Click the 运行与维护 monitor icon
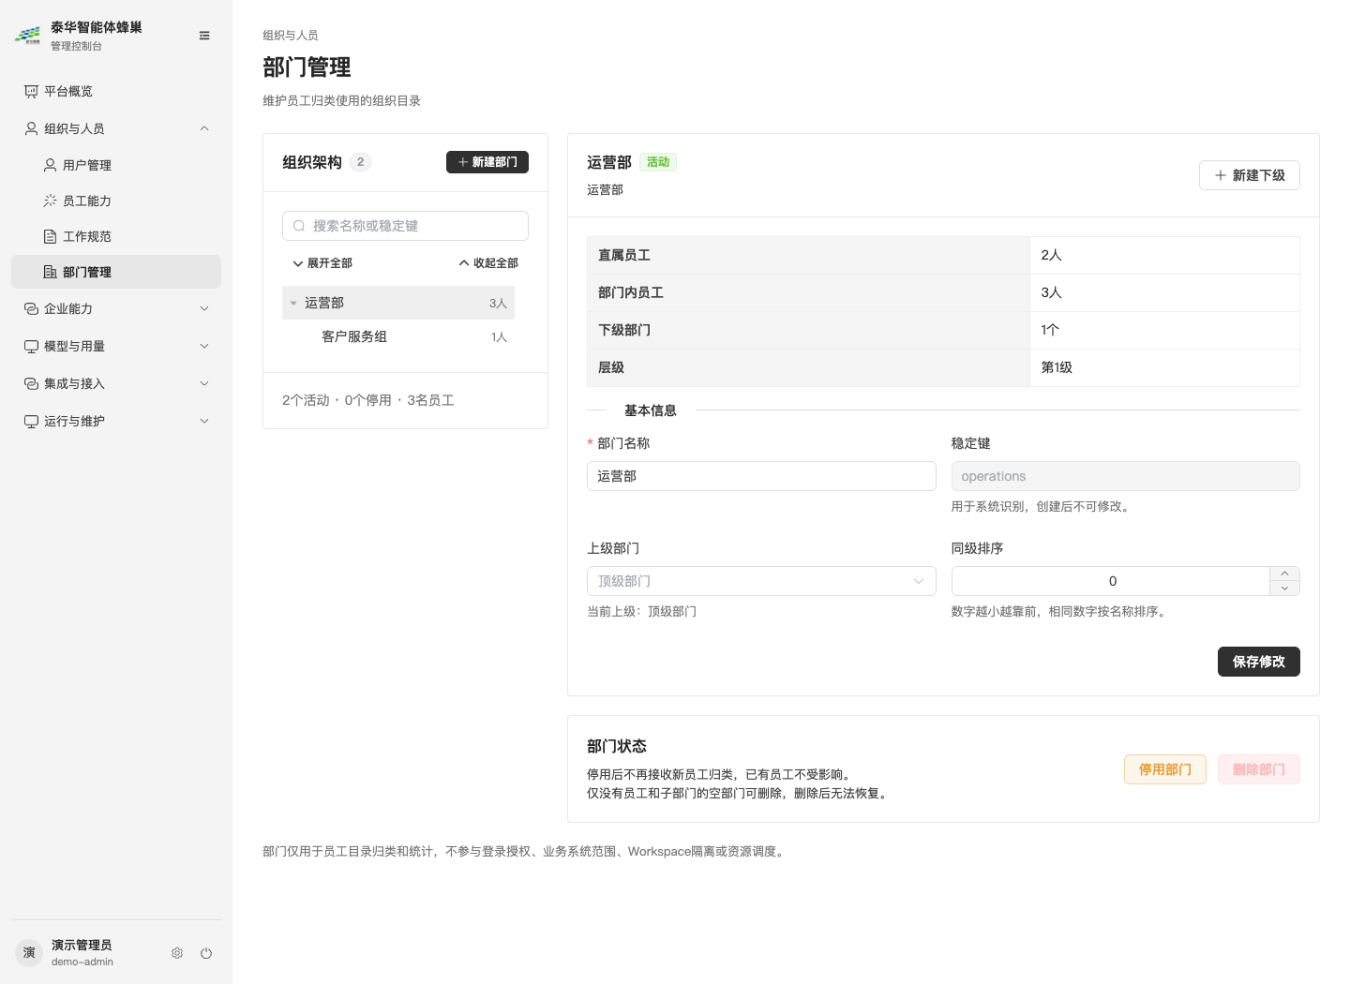1350x984 pixels. [31, 421]
